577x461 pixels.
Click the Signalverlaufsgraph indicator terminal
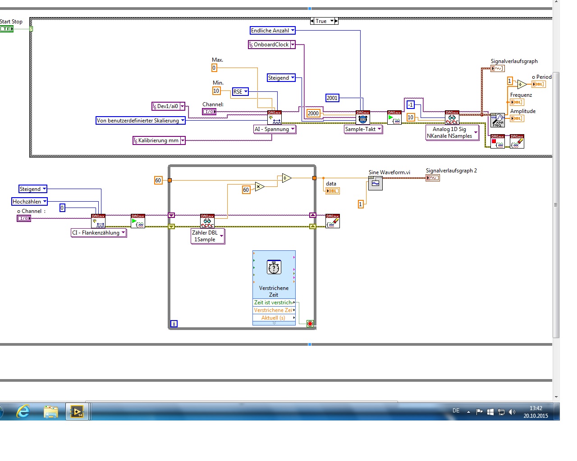click(498, 68)
